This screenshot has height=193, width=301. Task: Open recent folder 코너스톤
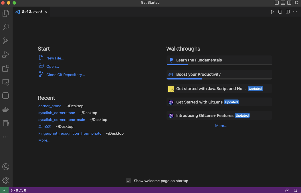(45, 126)
